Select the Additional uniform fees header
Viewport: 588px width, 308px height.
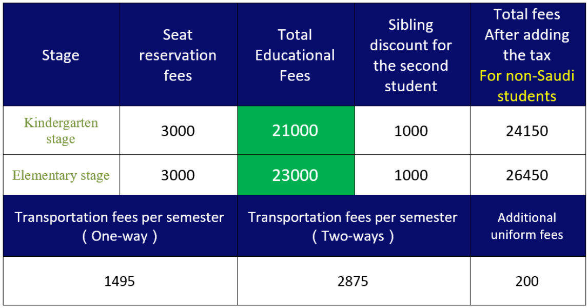527,226
